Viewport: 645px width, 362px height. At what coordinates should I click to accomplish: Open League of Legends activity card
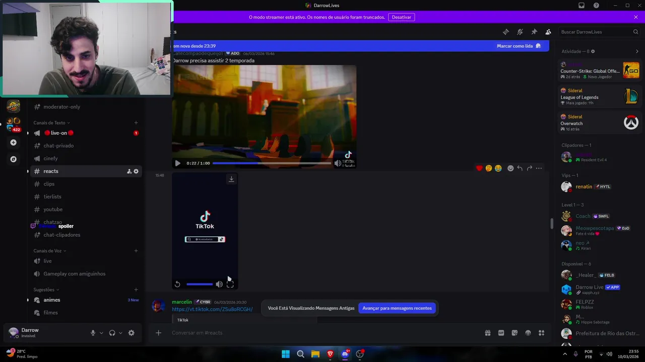(600, 97)
